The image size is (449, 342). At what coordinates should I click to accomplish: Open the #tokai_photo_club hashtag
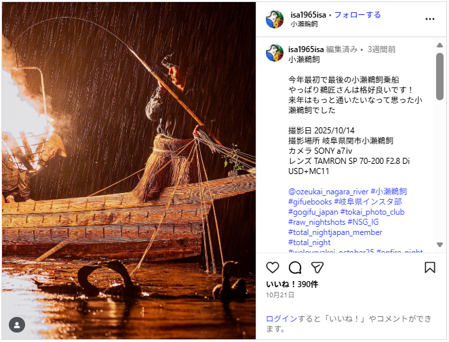click(x=372, y=212)
